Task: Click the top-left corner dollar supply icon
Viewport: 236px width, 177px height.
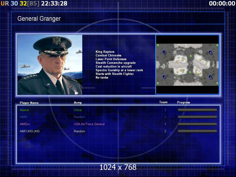Action: 158,45
